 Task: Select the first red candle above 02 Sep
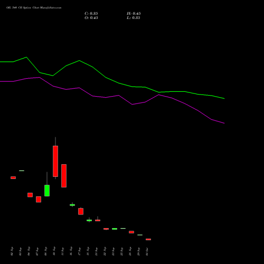coord(13,177)
